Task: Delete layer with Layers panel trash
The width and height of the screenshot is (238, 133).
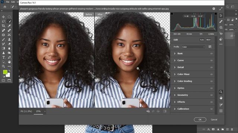Action: click(232, 129)
